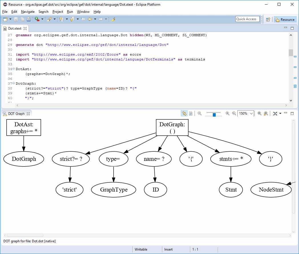Toggle Link with Editor in DOT Graph view
299x254 pixels.
(x=184, y=113)
